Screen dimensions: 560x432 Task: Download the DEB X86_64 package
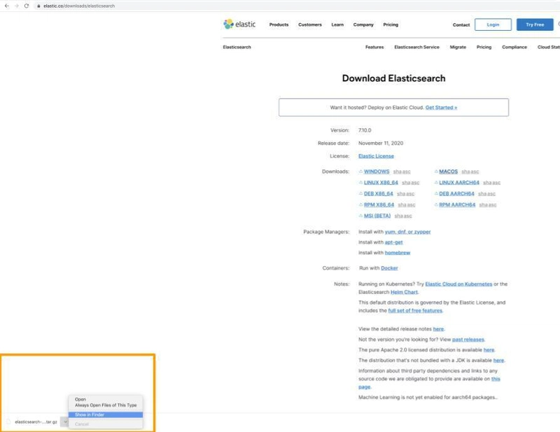(x=378, y=194)
